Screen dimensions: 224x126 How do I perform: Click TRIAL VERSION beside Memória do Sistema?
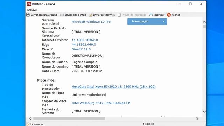pos(86,111)
